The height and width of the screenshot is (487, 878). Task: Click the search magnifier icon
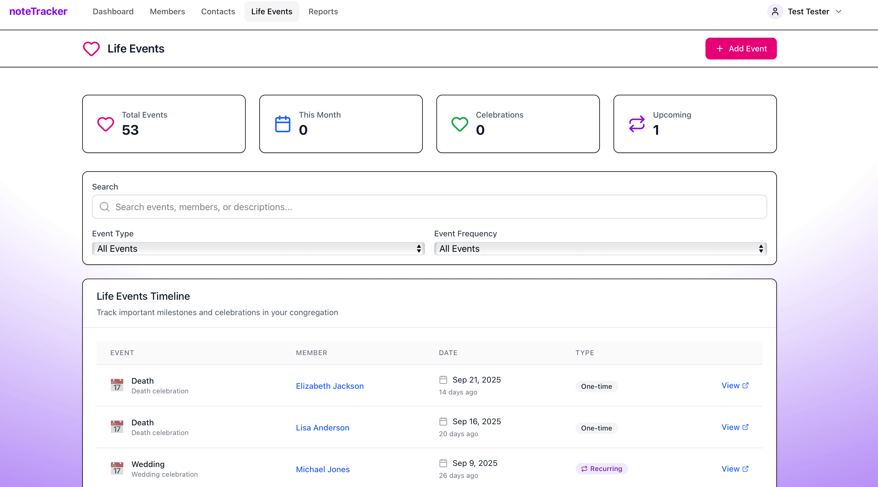(104, 207)
